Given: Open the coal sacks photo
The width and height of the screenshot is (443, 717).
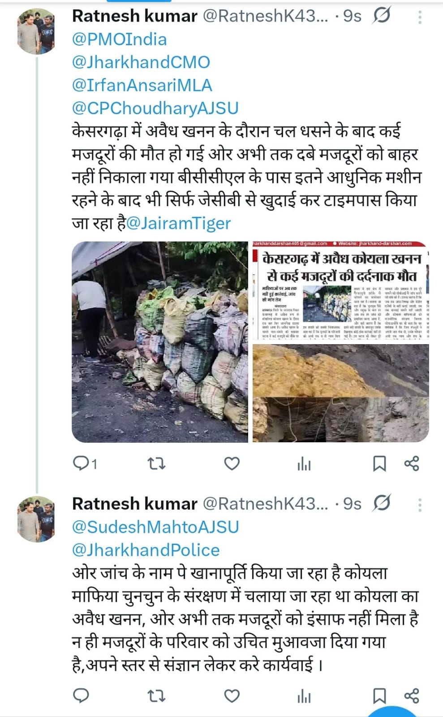Looking at the screenshot, I should coord(160,342).
